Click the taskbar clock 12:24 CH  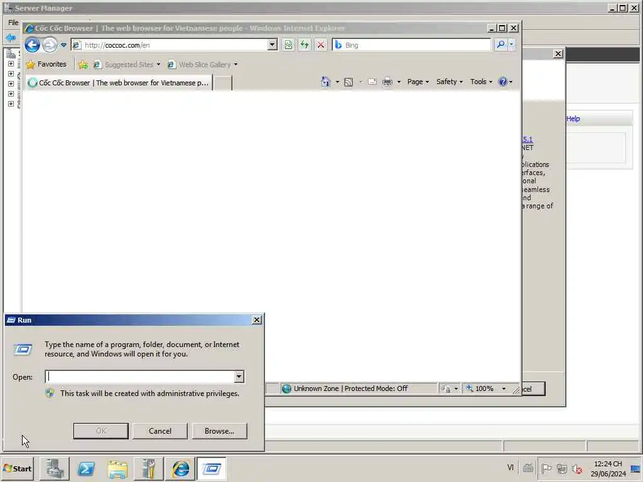click(x=608, y=468)
